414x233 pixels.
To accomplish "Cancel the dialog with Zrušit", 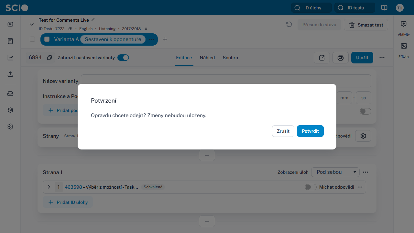I will (283, 131).
